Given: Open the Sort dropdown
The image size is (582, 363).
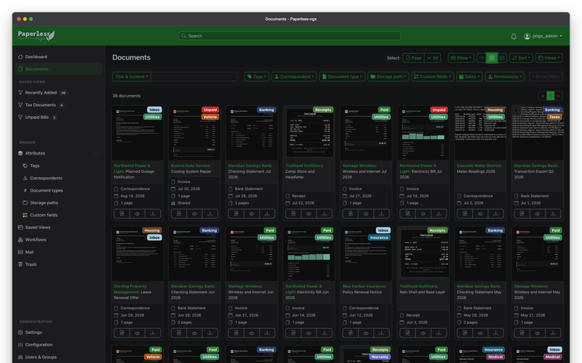Looking at the screenshot, I should pyautogui.click(x=522, y=58).
